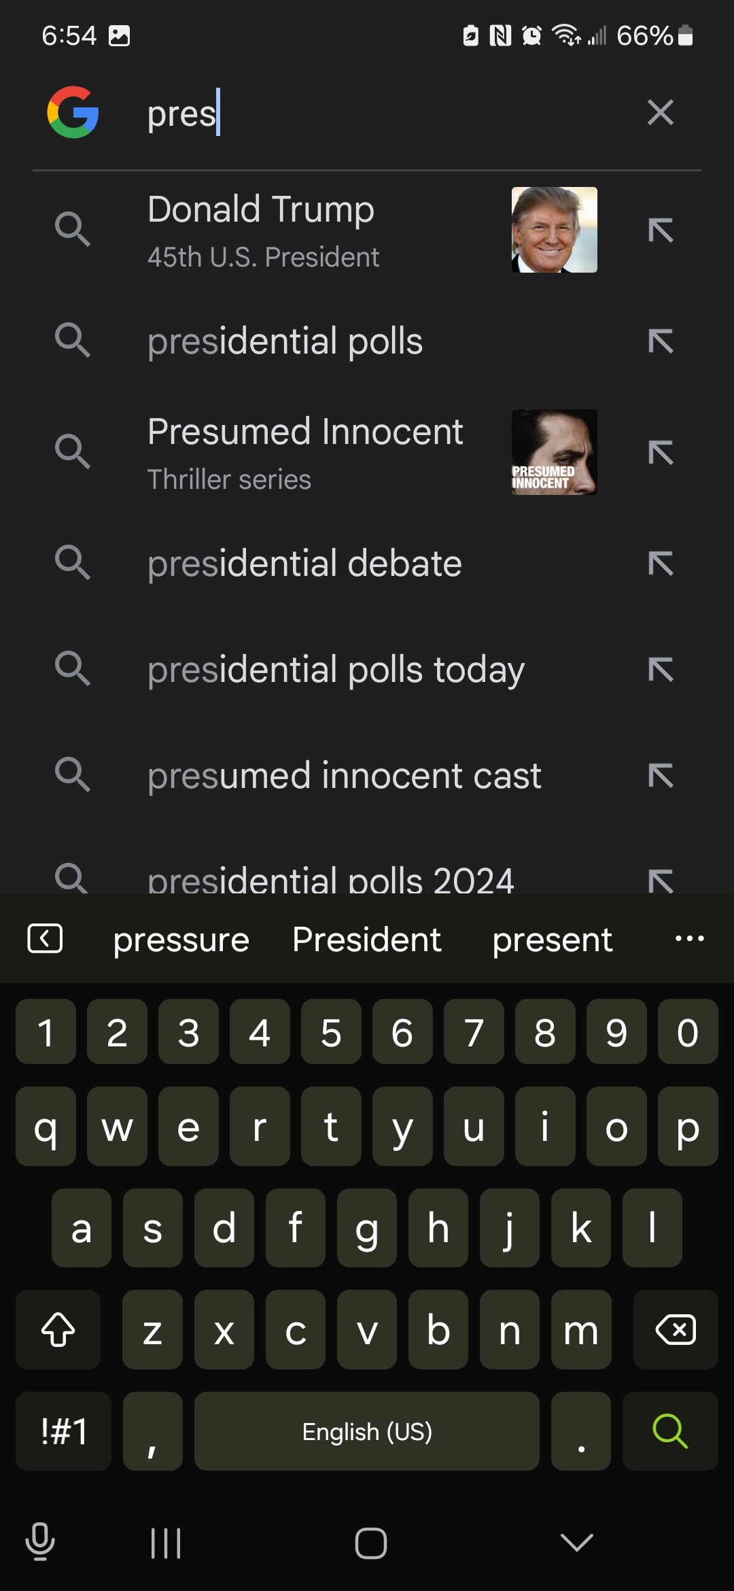Hide keyboard with down chevron
Viewport: 734px width, 1591px height.
coord(577,1543)
